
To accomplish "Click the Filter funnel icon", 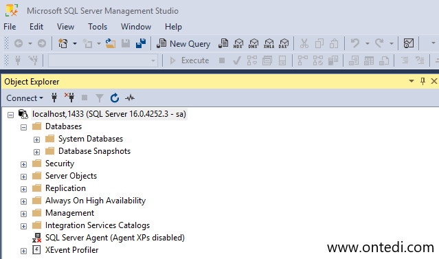I will pyautogui.click(x=100, y=98).
